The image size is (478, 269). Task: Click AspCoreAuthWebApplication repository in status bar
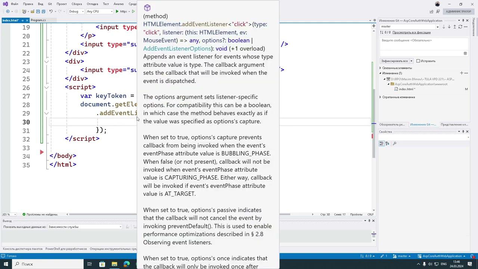tap(442, 256)
